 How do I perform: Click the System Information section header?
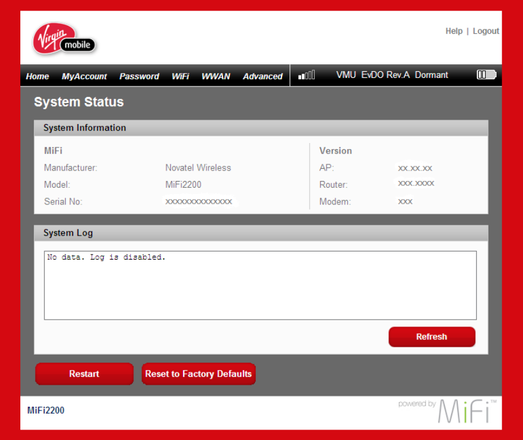click(261, 128)
